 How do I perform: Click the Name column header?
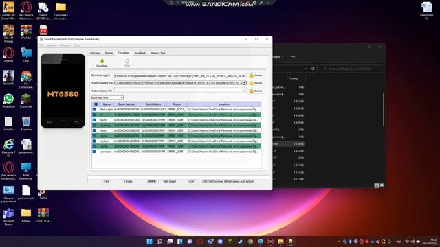tap(107, 104)
